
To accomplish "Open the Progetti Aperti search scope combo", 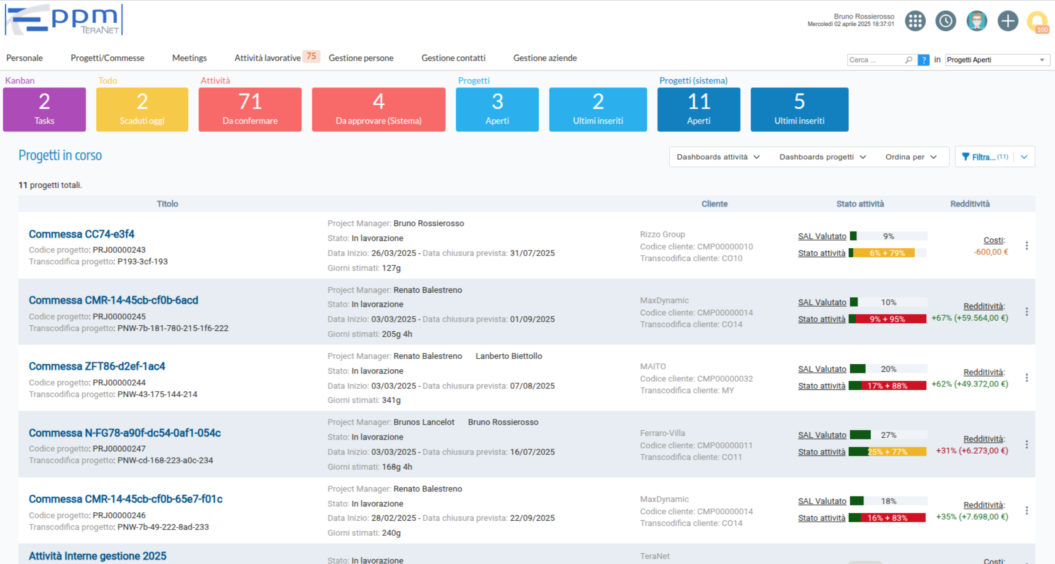I will (x=997, y=60).
